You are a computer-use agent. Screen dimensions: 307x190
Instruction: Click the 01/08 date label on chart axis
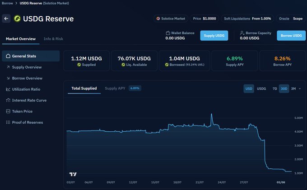(x=281, y=182)
